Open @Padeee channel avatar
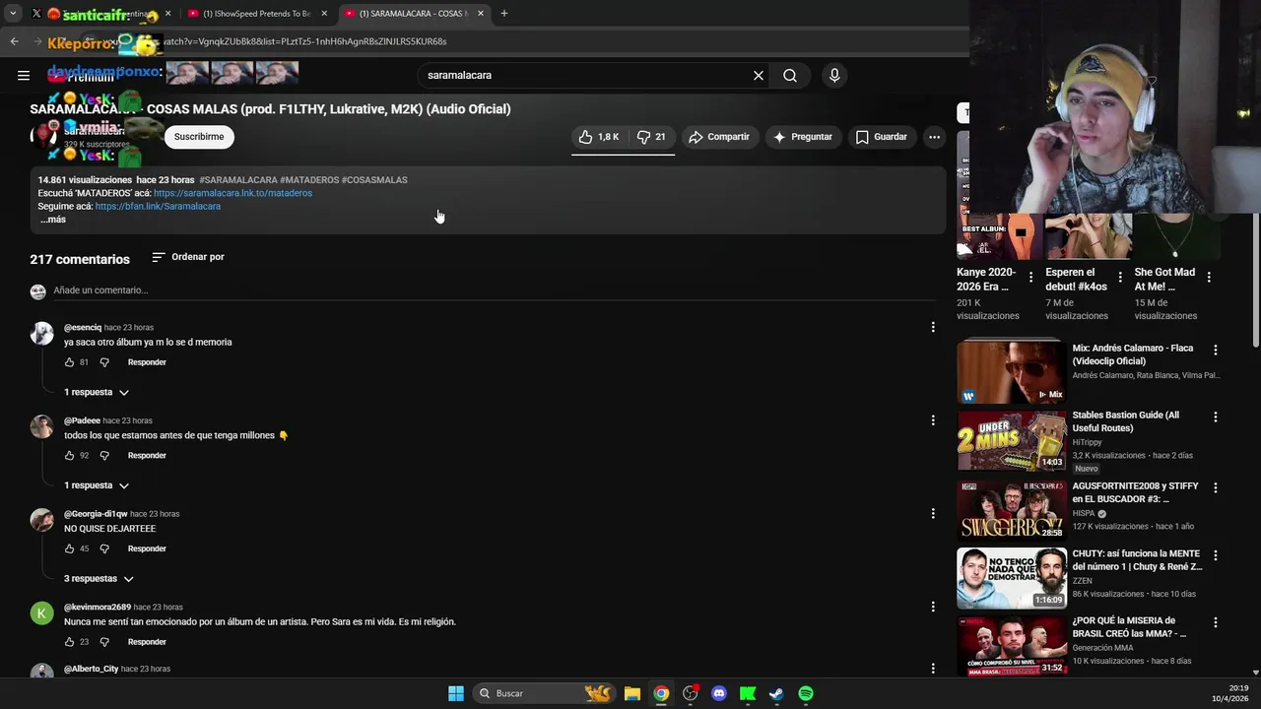 click(41, 426)
